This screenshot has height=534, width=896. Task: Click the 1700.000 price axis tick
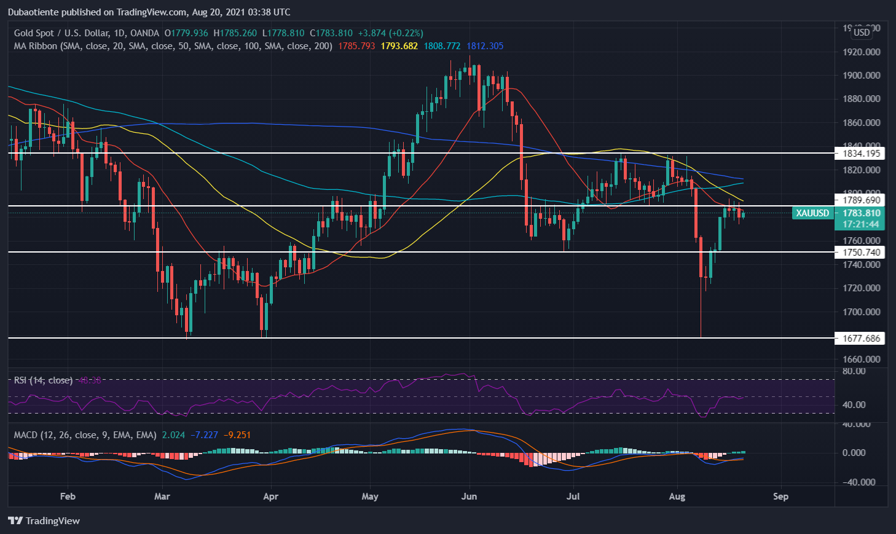click(x=861, y=312)
